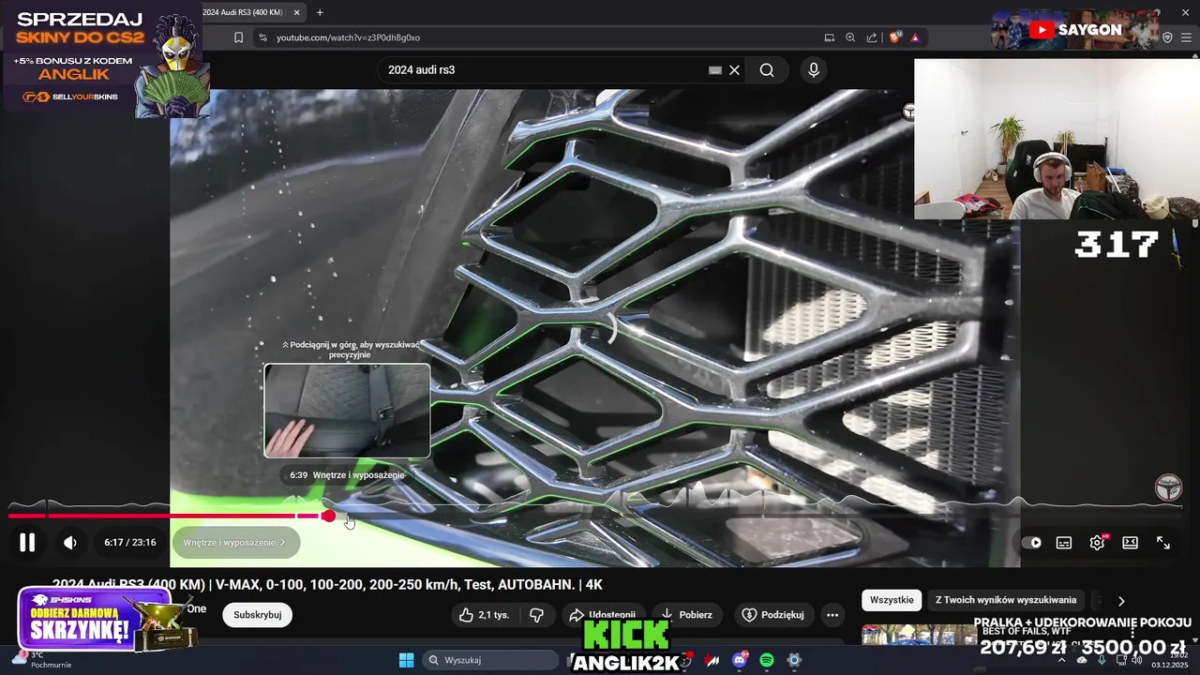Image resolution: width=1200 pixels, height=675 pixels.
Task: Open more actions three-dot menu
Action: [x=832, y=615]
